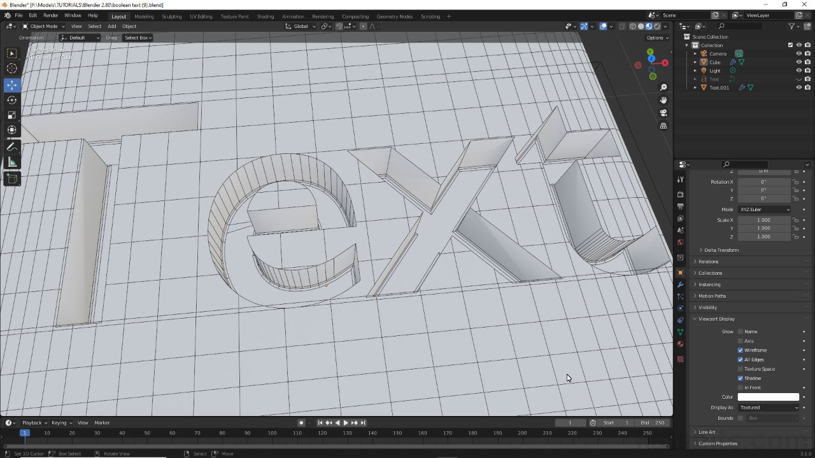Viewport: 815px width, 458px height.
Task: Open the Mode dropdown showing XYZ Euler
Action: pos(764,209)
